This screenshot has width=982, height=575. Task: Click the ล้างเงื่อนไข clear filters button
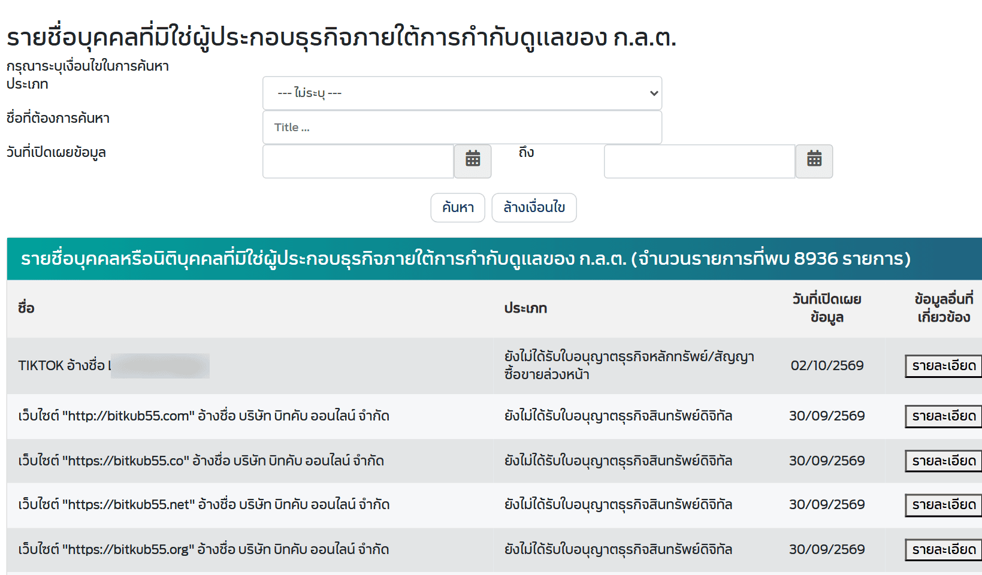coord(534,207)
